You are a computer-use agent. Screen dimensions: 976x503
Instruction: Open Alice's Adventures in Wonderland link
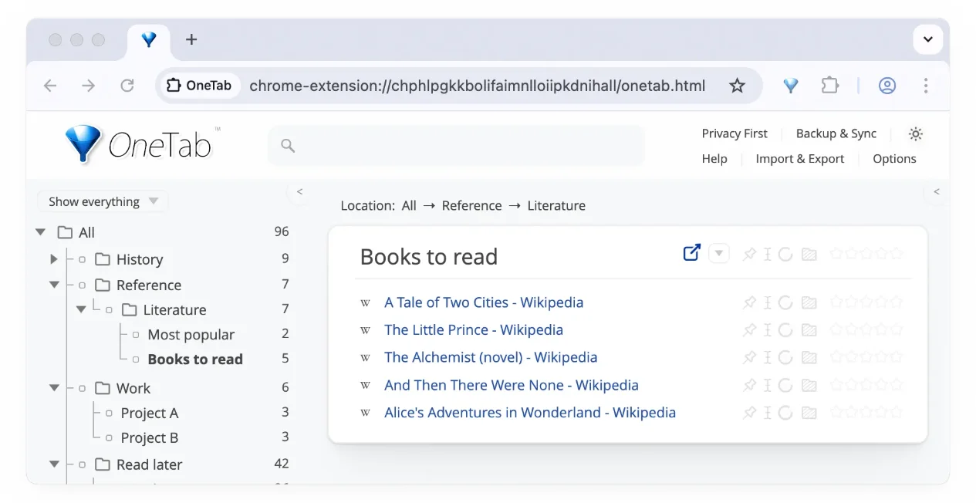point(529,413)
